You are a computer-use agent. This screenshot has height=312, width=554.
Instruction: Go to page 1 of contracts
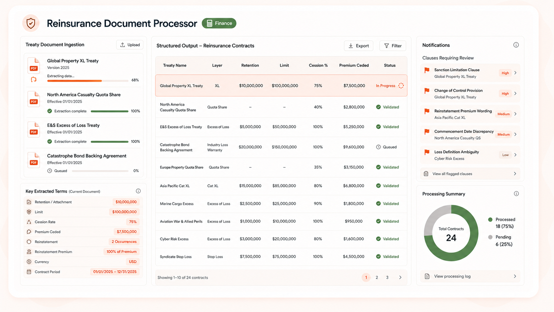click(x=366, y=278)
